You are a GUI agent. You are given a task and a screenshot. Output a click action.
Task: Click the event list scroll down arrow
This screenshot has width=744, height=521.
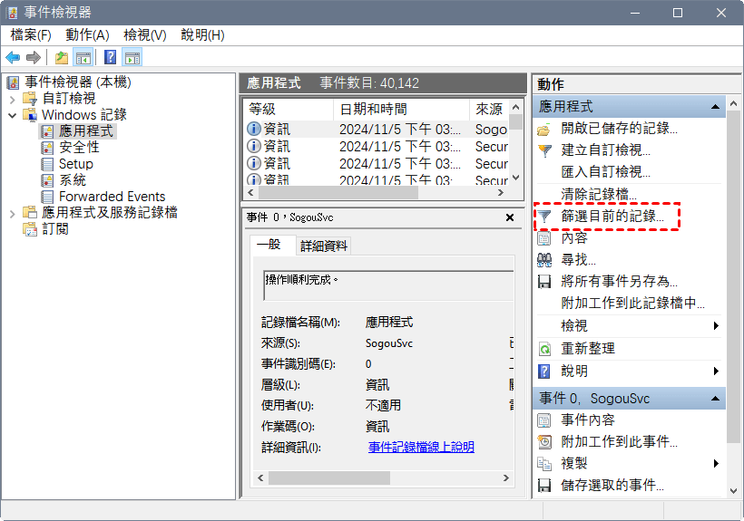point(515,178)
